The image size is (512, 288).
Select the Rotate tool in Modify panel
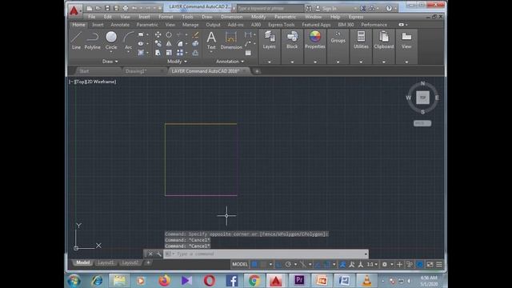pyautogui.click(x=169, y=34)
